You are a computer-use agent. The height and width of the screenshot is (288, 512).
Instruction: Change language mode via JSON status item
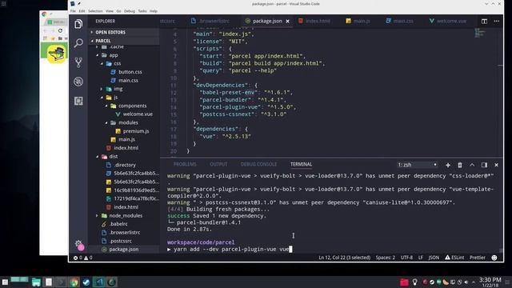pyautogui.click(x=434, y=258)
